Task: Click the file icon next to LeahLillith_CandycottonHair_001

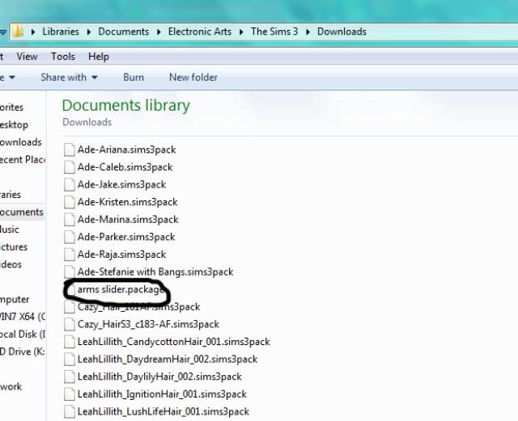Action: pyautogui.click(x=70, y=342)
